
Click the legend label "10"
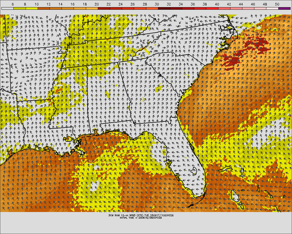click(x=37, y=4)
